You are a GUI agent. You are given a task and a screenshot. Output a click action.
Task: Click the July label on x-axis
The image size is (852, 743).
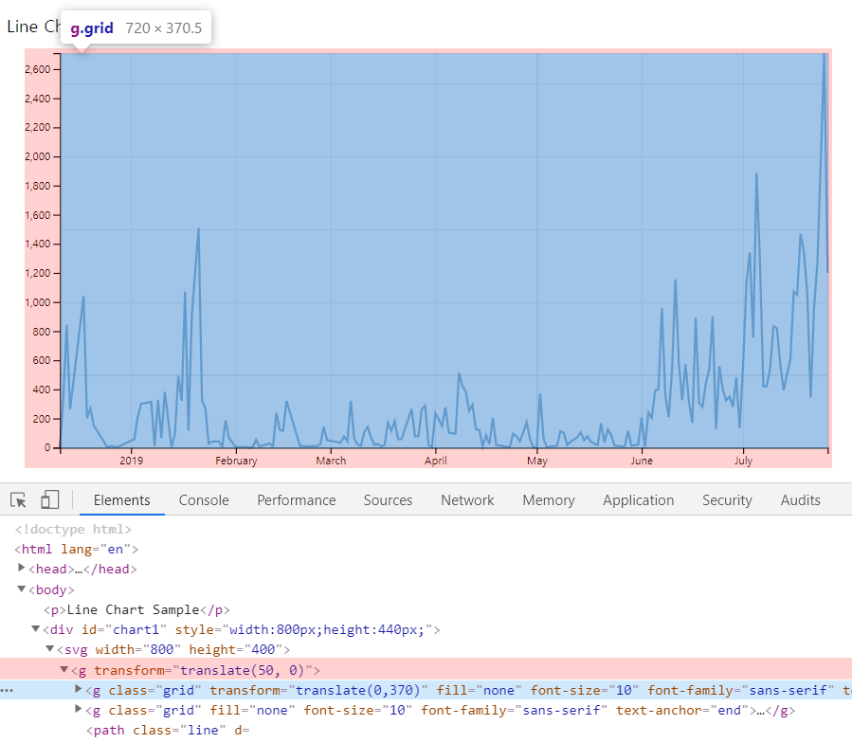(x=743, y=461)
